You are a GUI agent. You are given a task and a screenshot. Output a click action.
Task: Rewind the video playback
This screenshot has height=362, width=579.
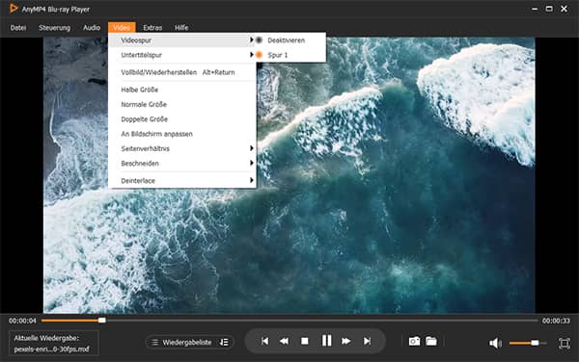pyautogui.click(x=284, y=341)
